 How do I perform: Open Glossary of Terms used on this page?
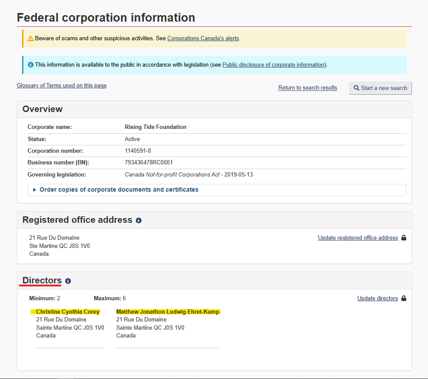coord(62,86)
